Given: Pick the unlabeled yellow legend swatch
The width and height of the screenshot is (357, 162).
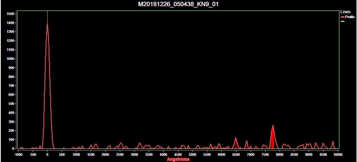Looking at the screenshot, I should [342, 21].
